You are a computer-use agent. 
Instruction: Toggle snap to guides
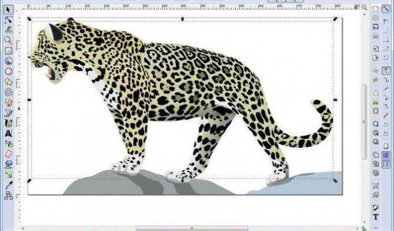(x=386, y=165)
